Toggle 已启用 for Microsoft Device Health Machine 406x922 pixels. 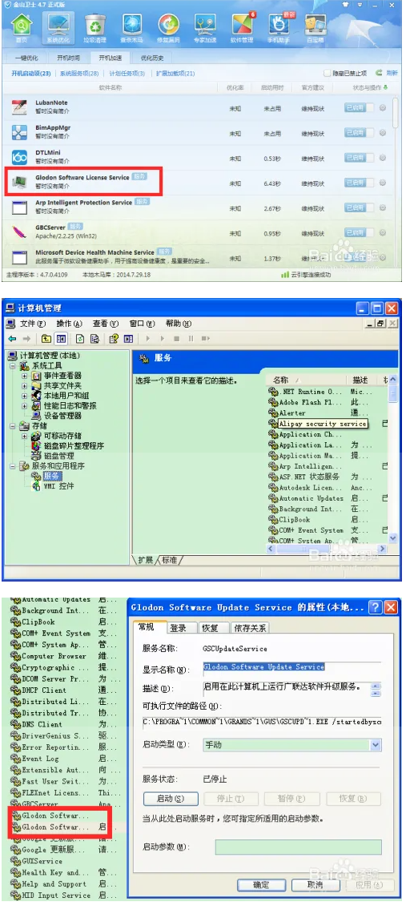[x=359, y=258]
